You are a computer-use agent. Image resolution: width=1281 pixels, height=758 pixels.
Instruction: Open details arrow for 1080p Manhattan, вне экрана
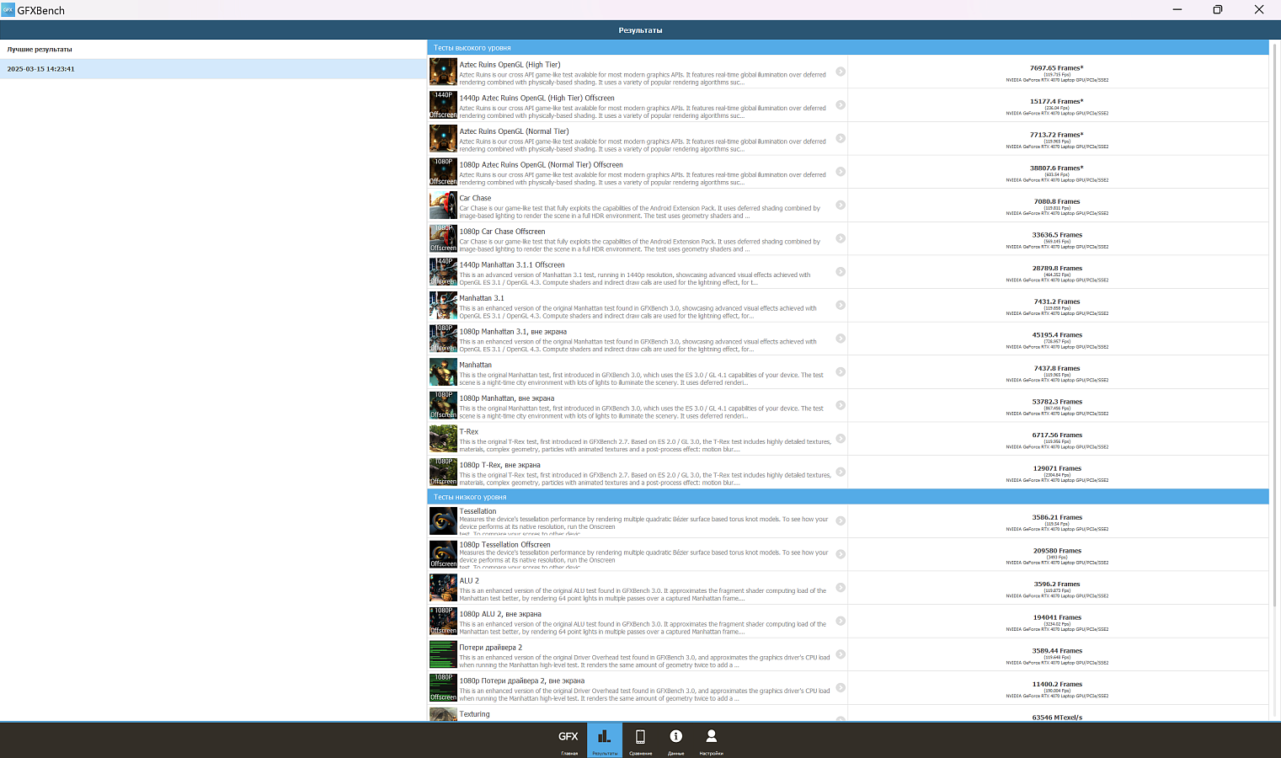(841, 405)
